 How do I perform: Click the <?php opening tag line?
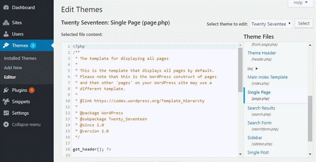pos(79,47)
